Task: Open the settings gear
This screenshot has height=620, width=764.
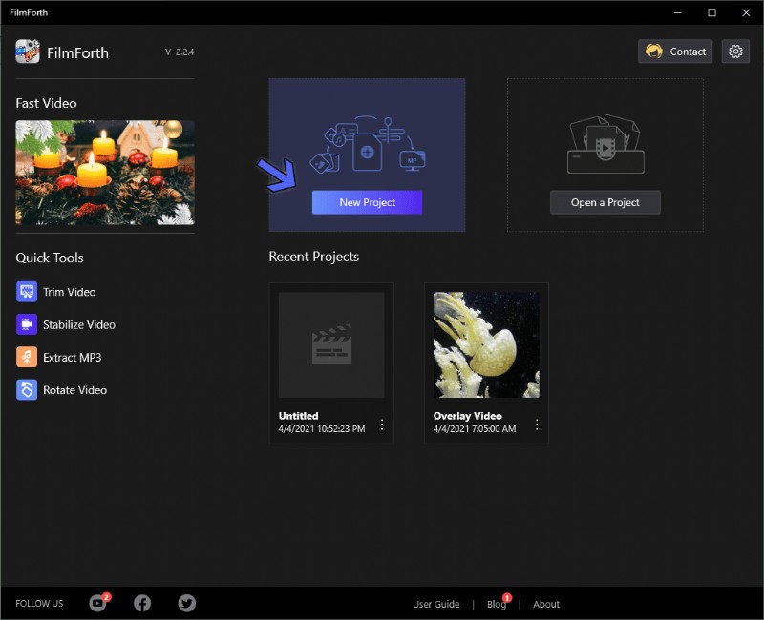Action: click(x=735, y=52)
